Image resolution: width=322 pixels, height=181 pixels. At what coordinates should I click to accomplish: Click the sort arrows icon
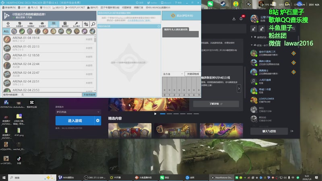click(86, 25)
